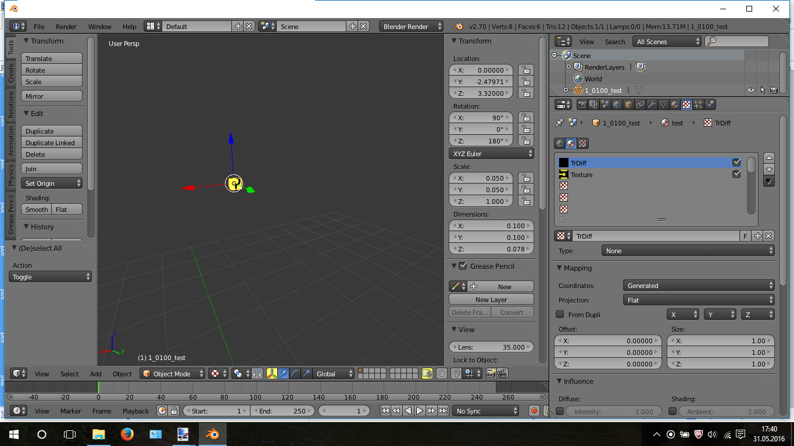
Task: Enable the Diffuse Intensity influence checkbox
Action: pyautogui.click(x=560, y=411)
